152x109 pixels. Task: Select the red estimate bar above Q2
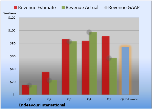pyautogui.click(x=45, y=83)
